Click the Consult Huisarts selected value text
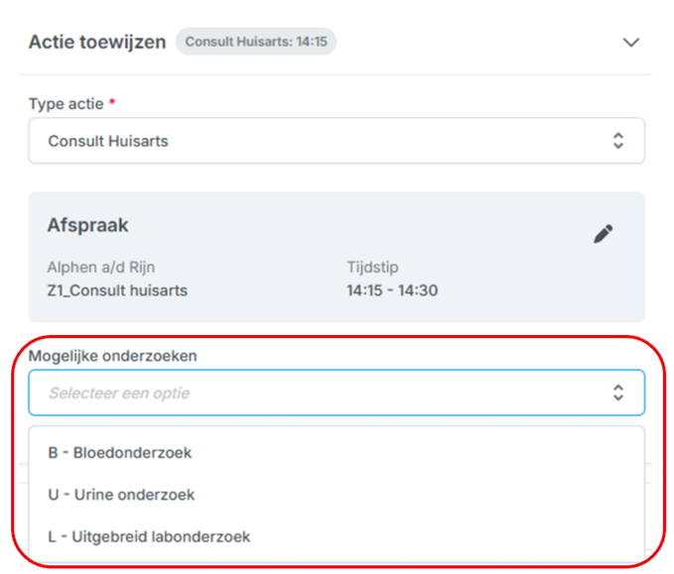 tap(108, 141)
